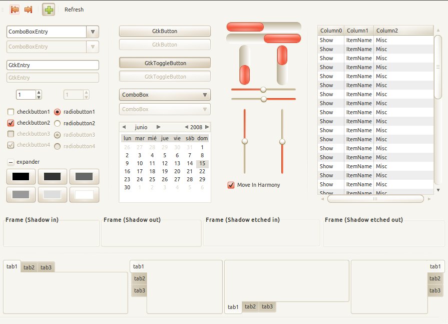Click the black color swatch button
Screen dimensions: 448x324
tap(21, 176)
